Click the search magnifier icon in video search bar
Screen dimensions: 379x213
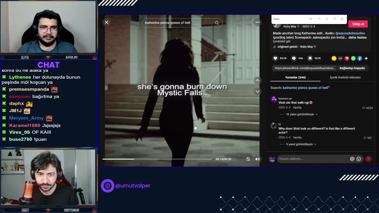point(217,23)
